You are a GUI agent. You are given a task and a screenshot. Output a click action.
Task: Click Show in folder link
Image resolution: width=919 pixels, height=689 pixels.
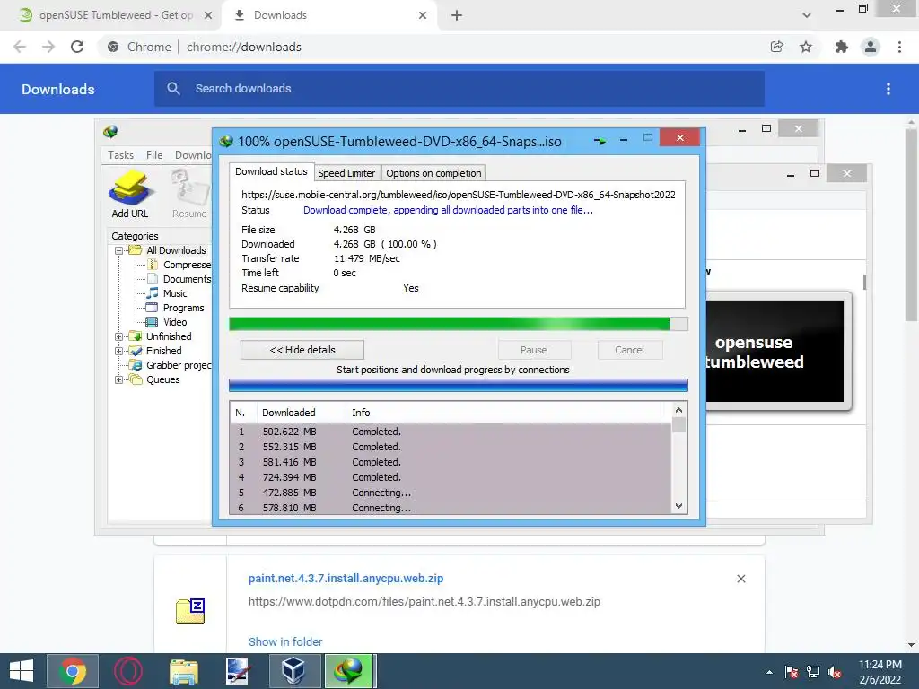click(285, 641)
